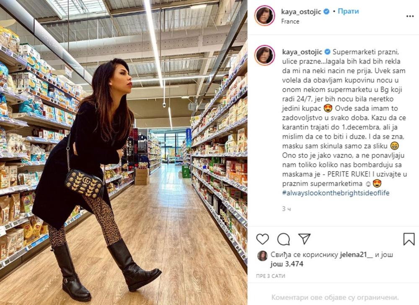This screenshot has width=419, height=305.
Task: Click the ПРЕ 3 САТИ timestamp
Action: 270,276
